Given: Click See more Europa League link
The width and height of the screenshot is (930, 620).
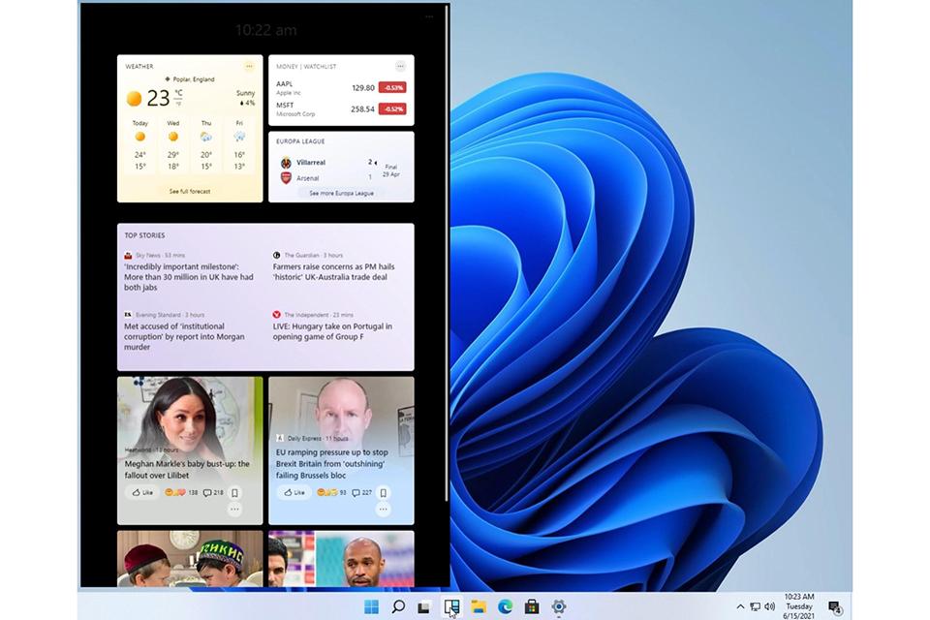Looking at the screenshot, I should [341, 194].
